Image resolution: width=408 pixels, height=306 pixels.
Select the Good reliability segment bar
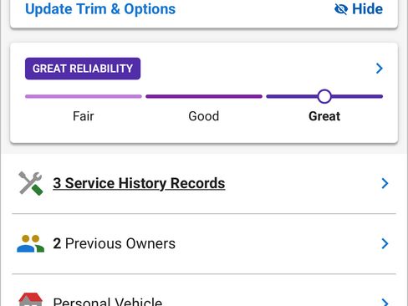[204, 96]
